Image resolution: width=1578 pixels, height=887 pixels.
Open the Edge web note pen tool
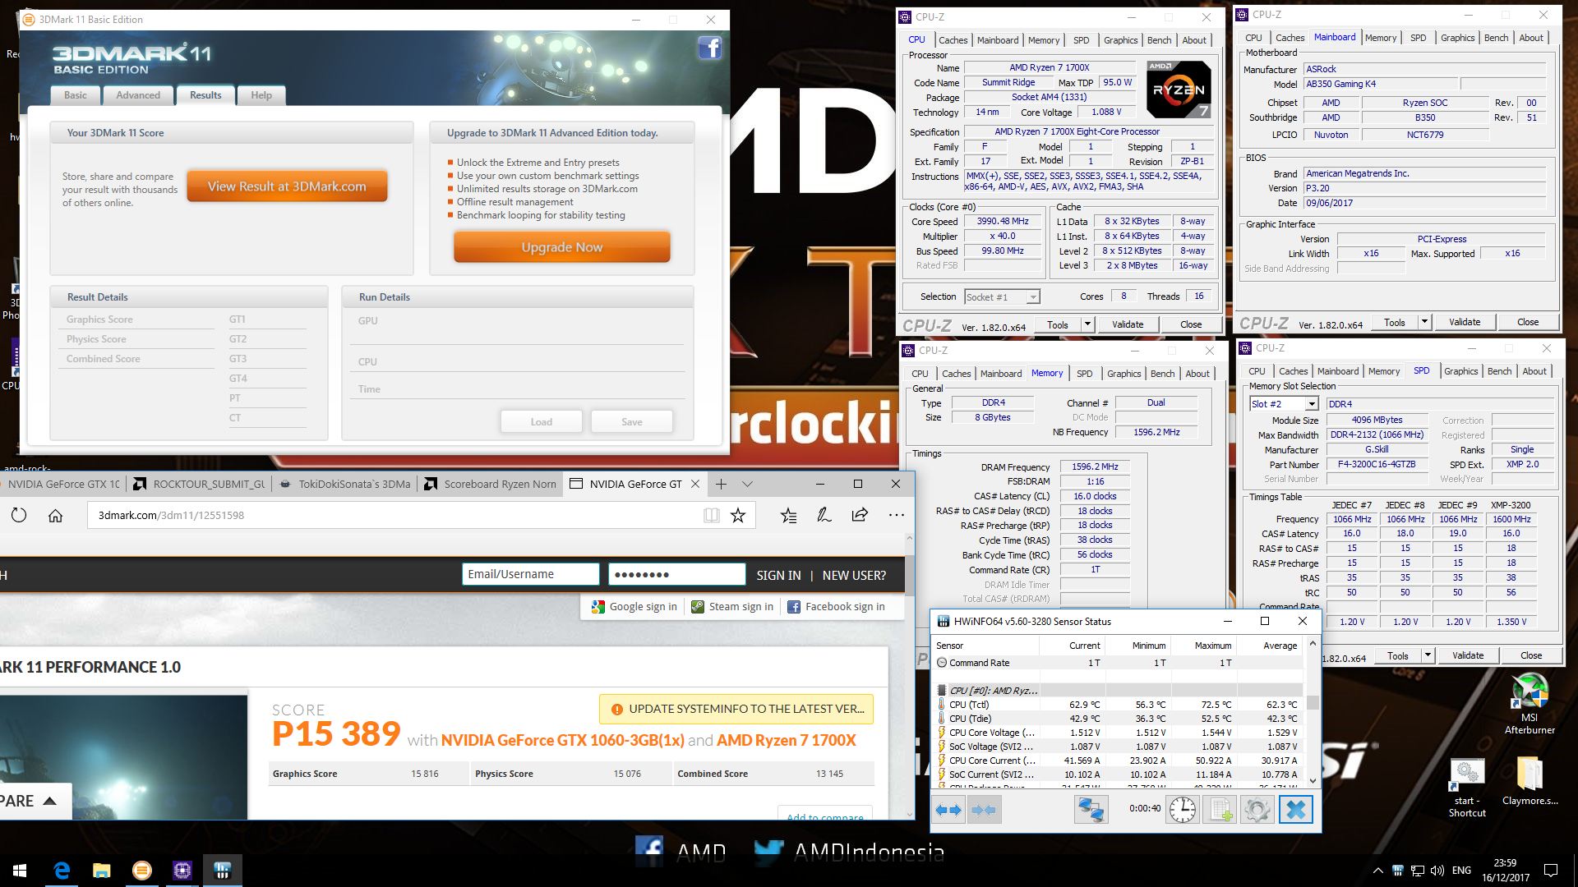(824, 515)
